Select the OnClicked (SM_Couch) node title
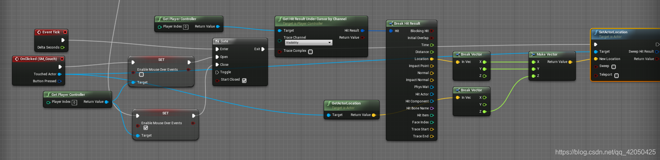This screenshot has height=160, width=660. (x=38, y=59)
